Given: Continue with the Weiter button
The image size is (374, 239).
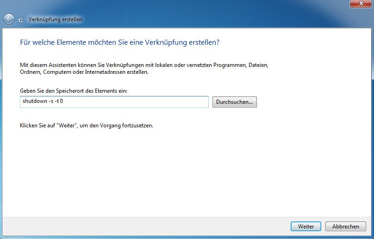Looking at the screenshot, I should [x=306, y=226].
